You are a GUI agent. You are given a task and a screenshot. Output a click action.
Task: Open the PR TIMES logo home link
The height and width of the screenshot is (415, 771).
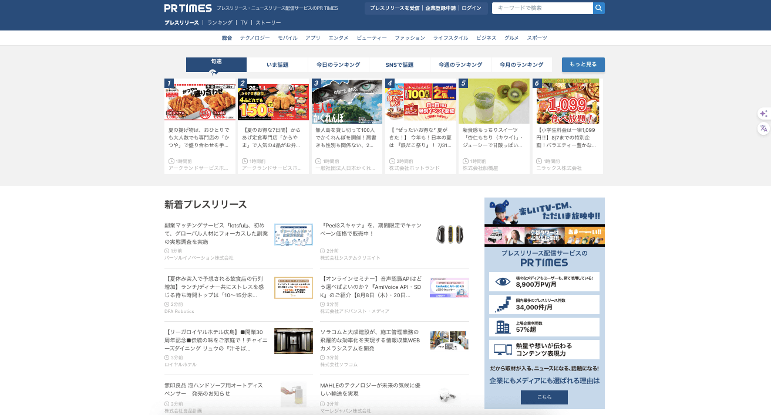click(x=188, y=8)
